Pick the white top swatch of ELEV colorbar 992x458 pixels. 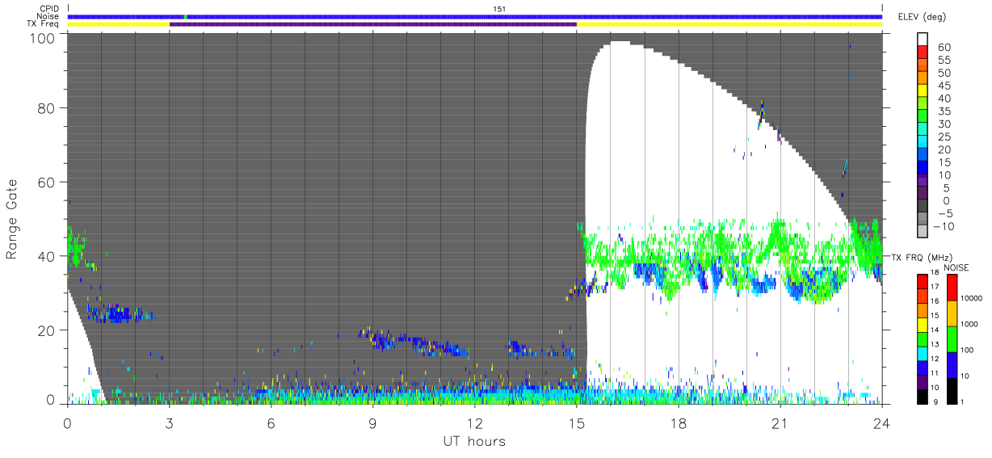click(923, 40)
